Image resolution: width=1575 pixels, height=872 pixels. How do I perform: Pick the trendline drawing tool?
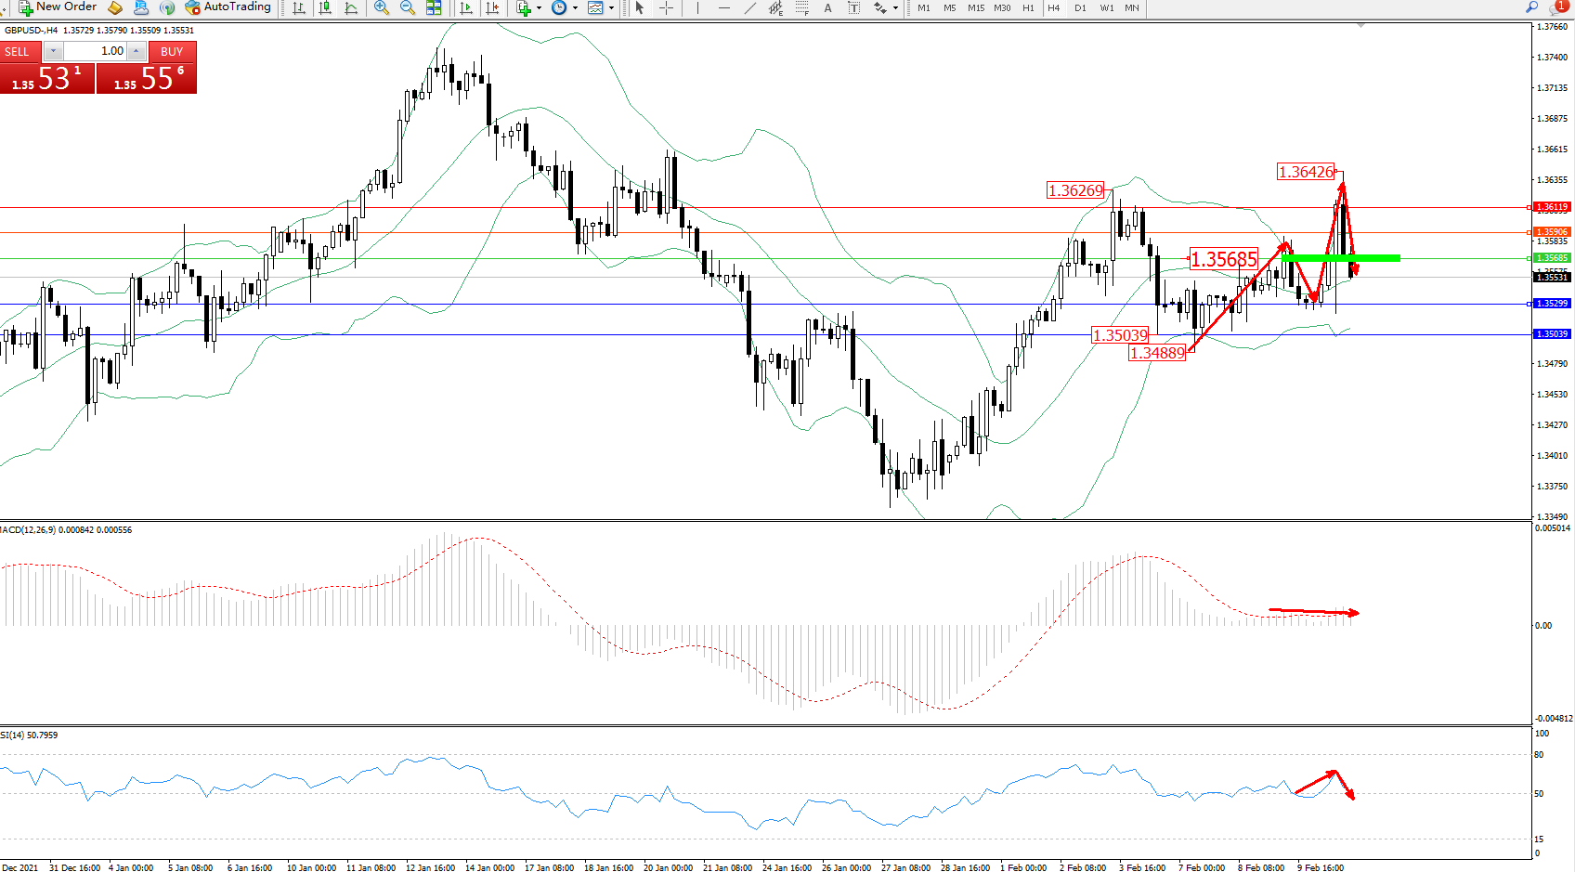point(749,7)
